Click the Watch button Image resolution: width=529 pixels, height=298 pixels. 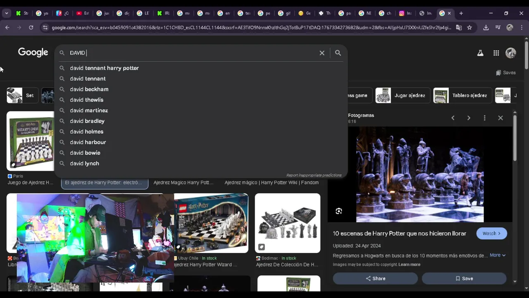(x=491, y=233)
